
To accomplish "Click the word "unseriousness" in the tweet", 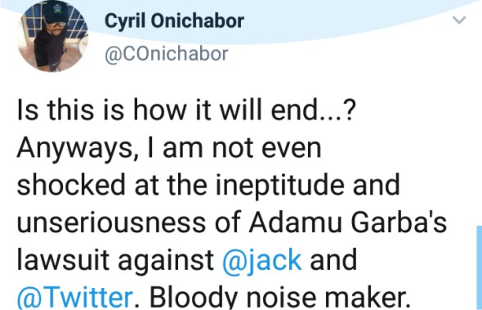I will pos(111,222).
